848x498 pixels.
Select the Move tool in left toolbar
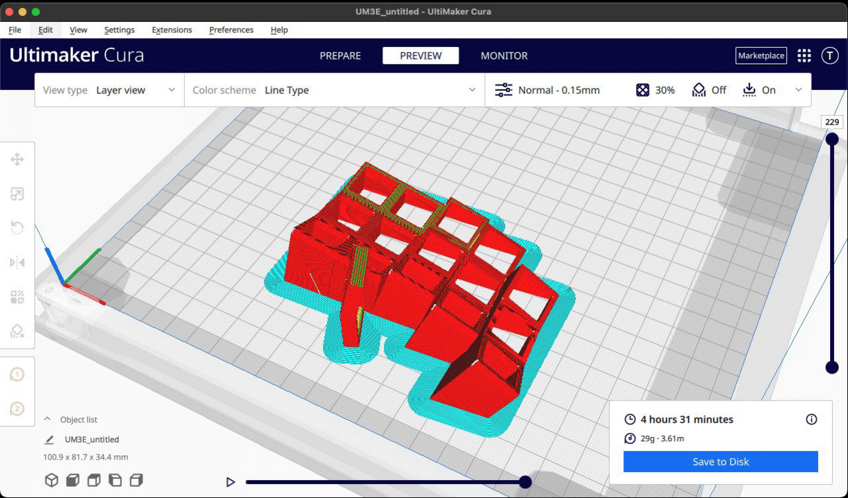click(17, 159)
